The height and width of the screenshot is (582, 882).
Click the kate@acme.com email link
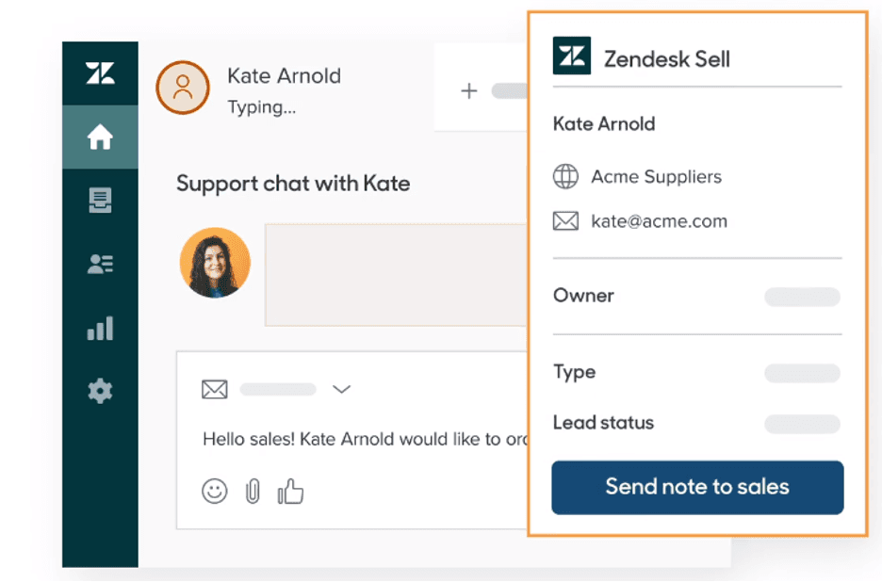[x=659, y=221]
